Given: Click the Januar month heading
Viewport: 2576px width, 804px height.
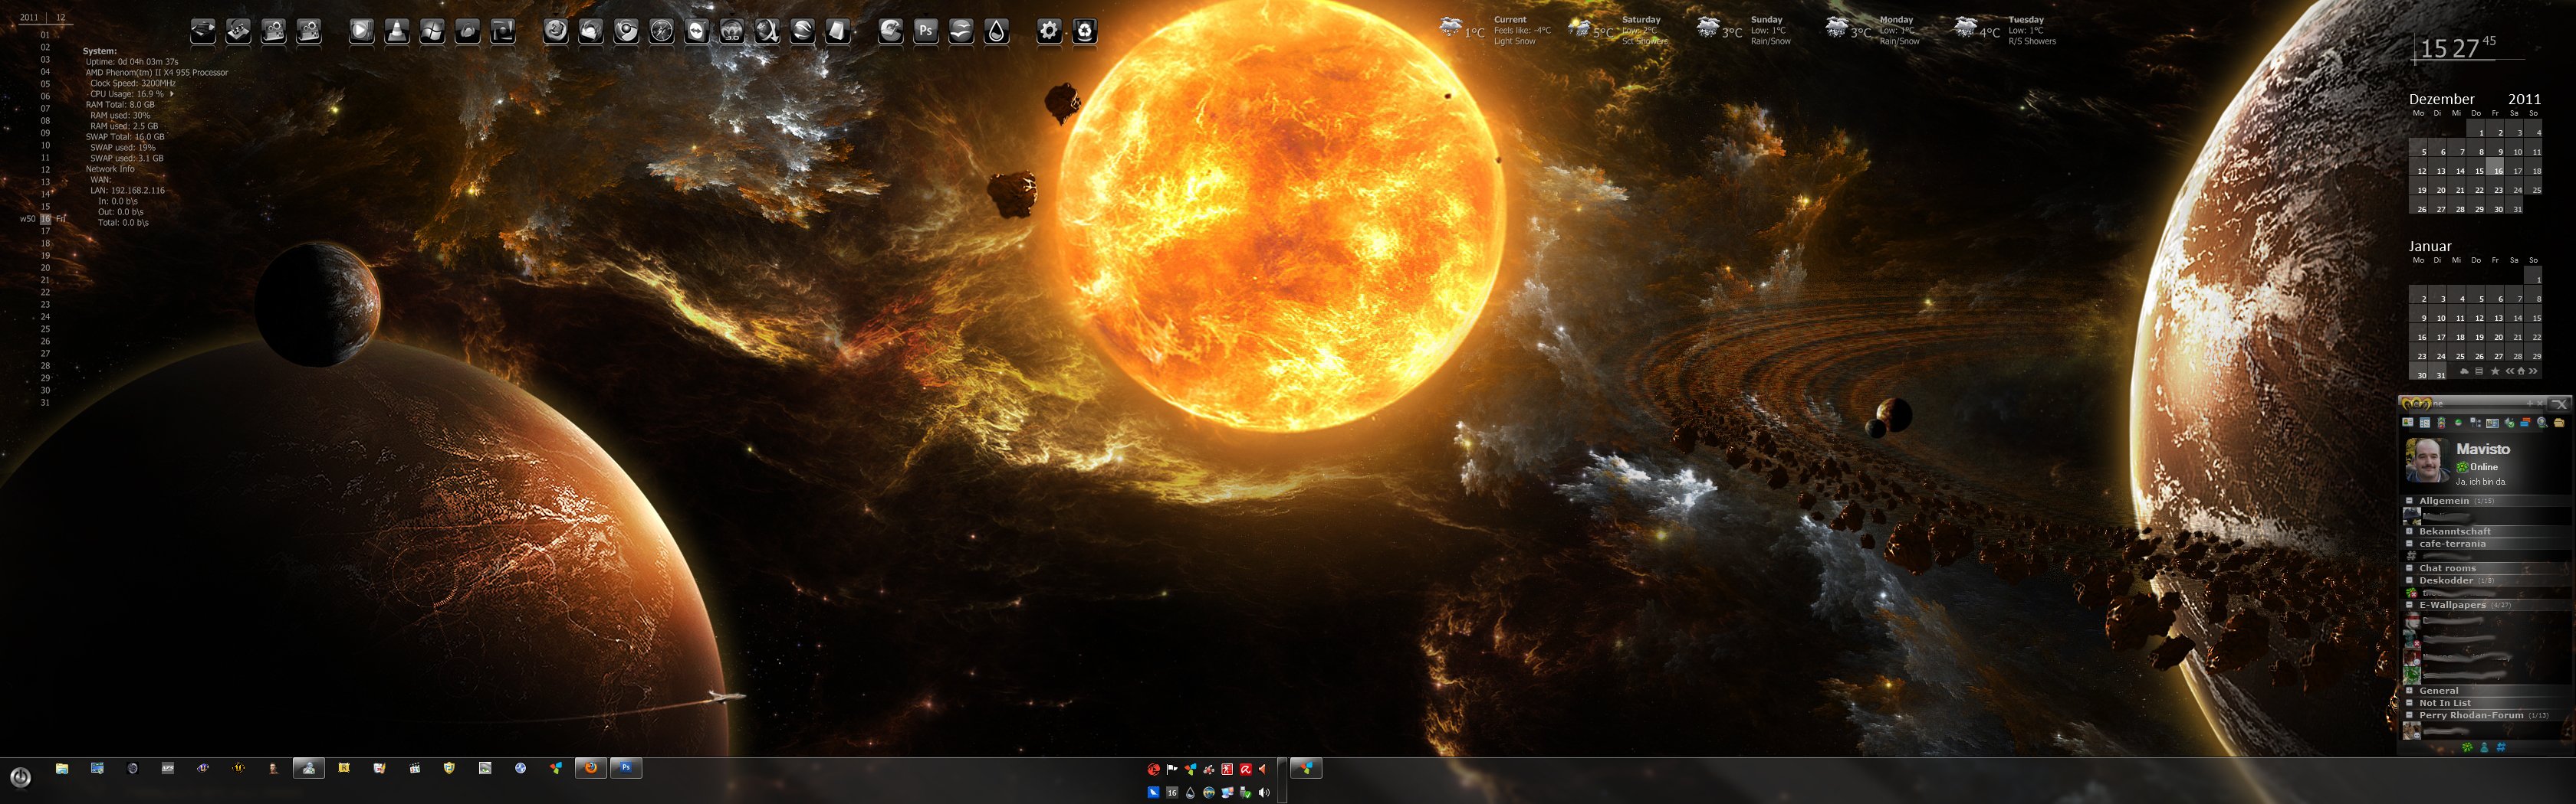Looking at the screenshot, I should coord(2430,246).
